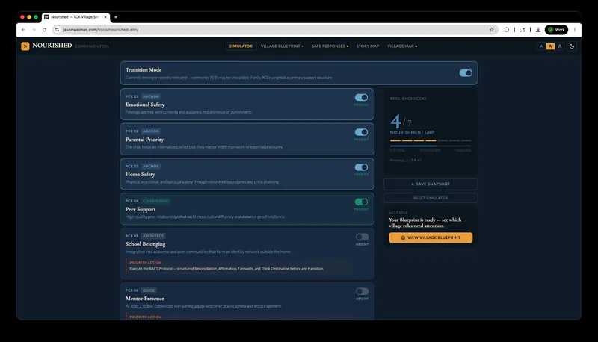Click the resilience score 4/7 value
Viewport: 598px width, 342px height.
401,121
